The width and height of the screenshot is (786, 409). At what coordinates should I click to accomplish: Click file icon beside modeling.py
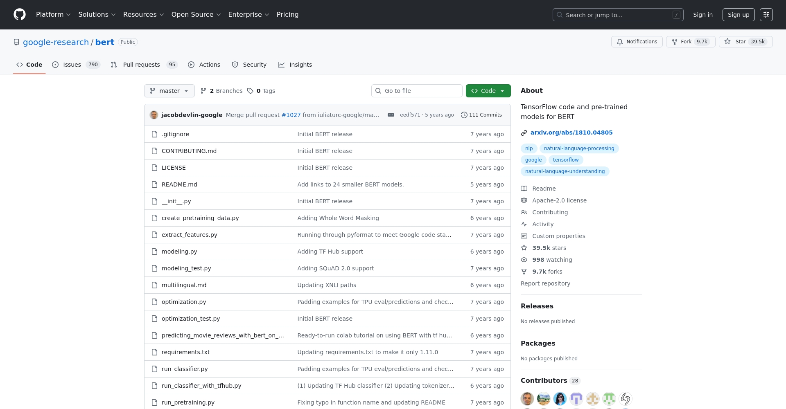pyautogui.click(x=154, y=252)
